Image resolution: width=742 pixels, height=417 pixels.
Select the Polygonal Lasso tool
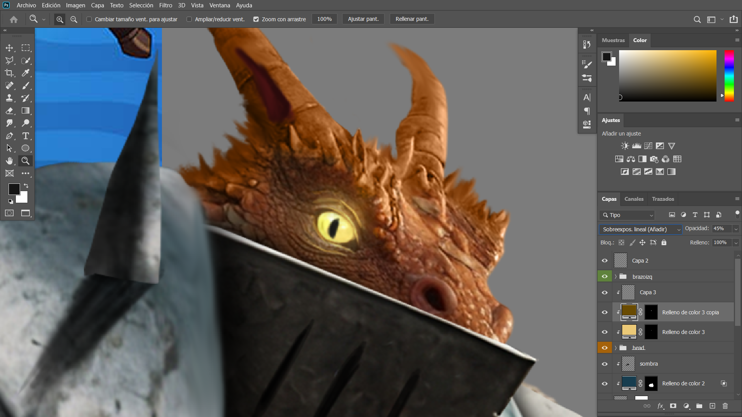9,61
